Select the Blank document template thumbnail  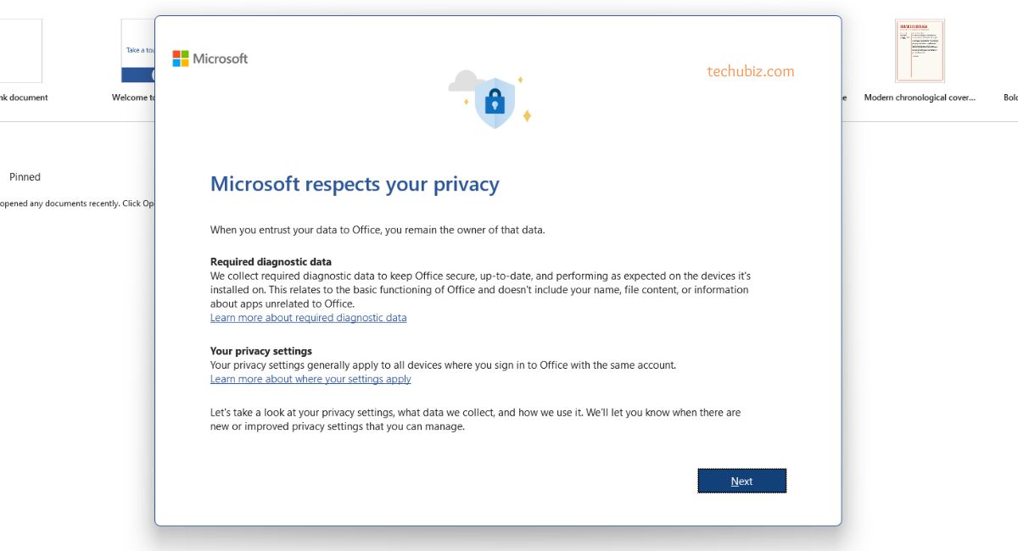coord(20,51)
